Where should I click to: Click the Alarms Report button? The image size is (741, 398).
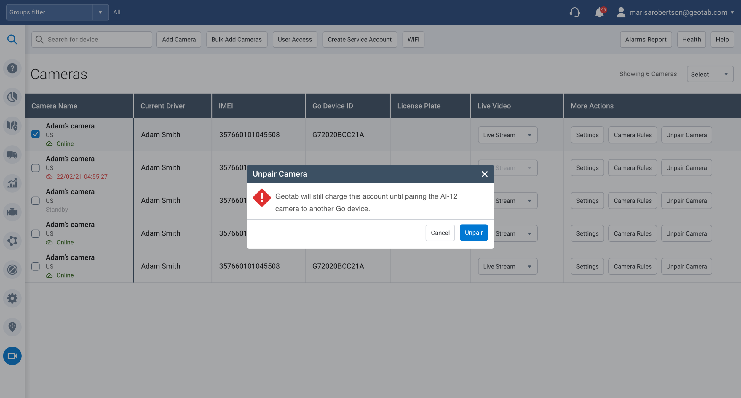pos(646,39)
